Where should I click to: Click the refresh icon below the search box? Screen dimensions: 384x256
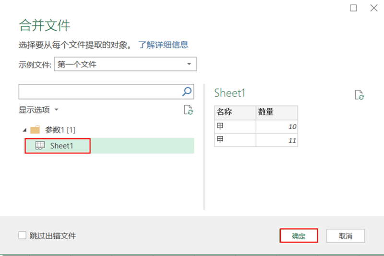[x=188, y=110]
